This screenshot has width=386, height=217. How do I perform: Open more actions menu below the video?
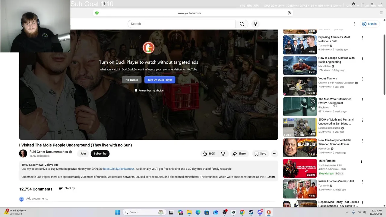pos(274,154)
